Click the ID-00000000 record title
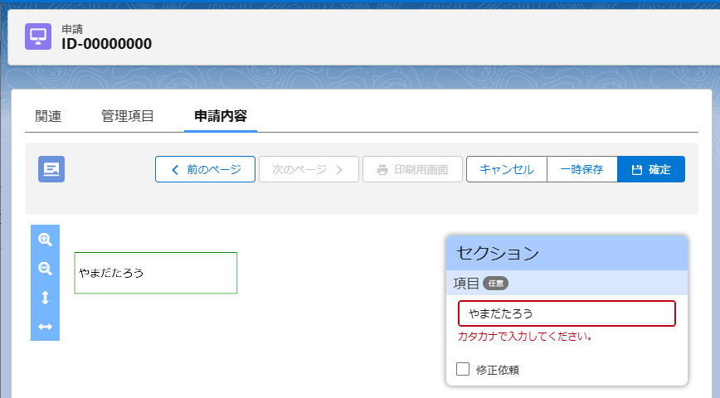Viewport: 720px width, 398px height. click(x=106, y=44)
